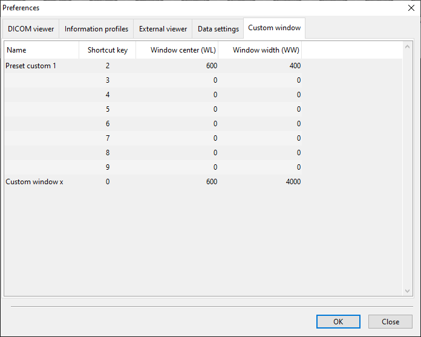The image size is (421, 337).
Task: Click the Window width (WW) column header
Action: click(260, 50)
